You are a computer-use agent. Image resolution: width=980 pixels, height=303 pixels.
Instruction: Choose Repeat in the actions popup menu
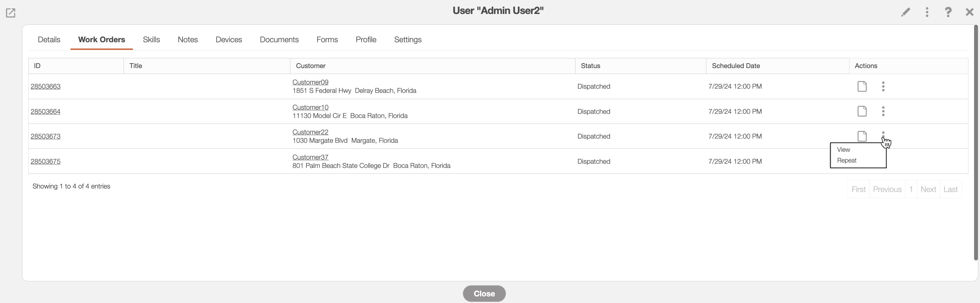point(846,161)
